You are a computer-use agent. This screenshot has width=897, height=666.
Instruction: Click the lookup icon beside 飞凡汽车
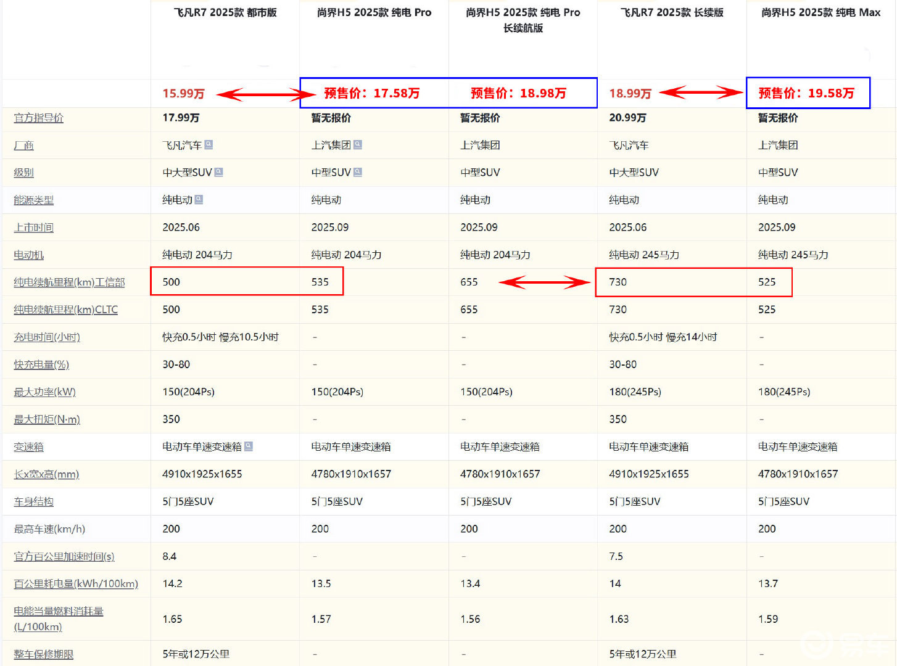[x=209, y=145]
